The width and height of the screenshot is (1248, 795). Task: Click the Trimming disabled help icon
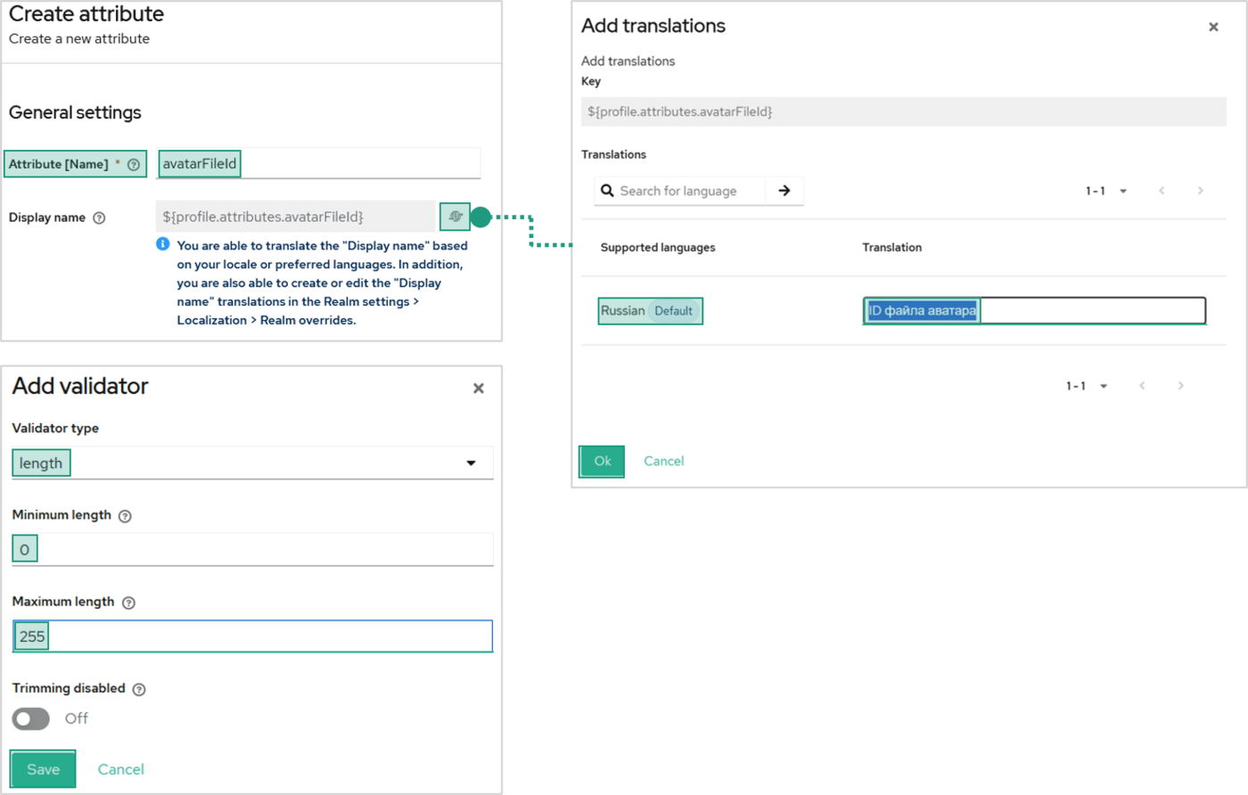click(x=139, y=689)
